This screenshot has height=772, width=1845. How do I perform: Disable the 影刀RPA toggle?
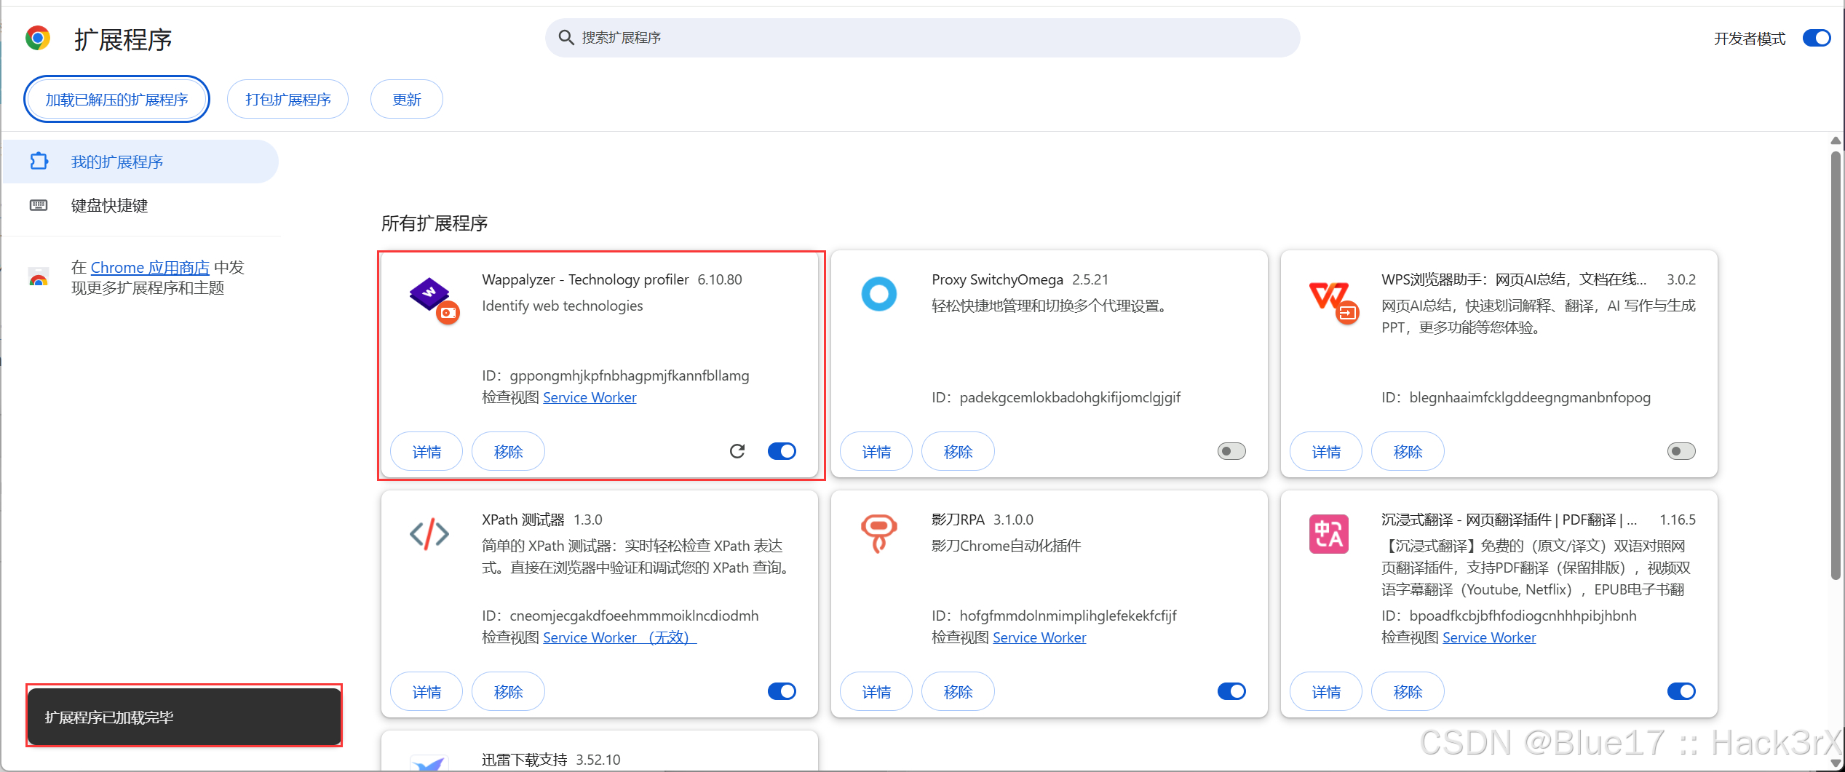pos(1231,691)
